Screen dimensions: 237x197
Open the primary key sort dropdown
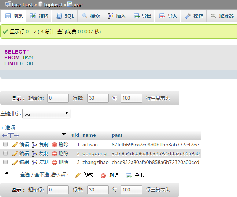[46, 114]
